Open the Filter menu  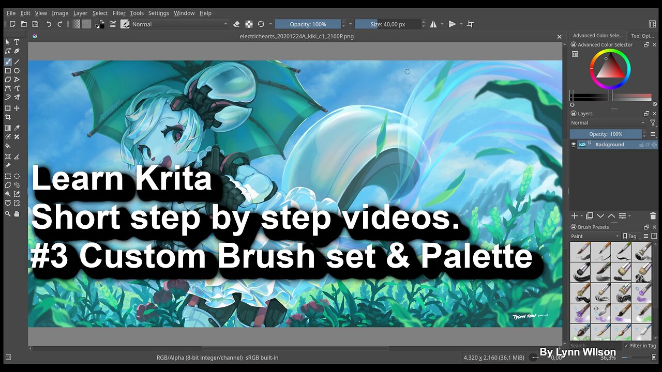119,13
